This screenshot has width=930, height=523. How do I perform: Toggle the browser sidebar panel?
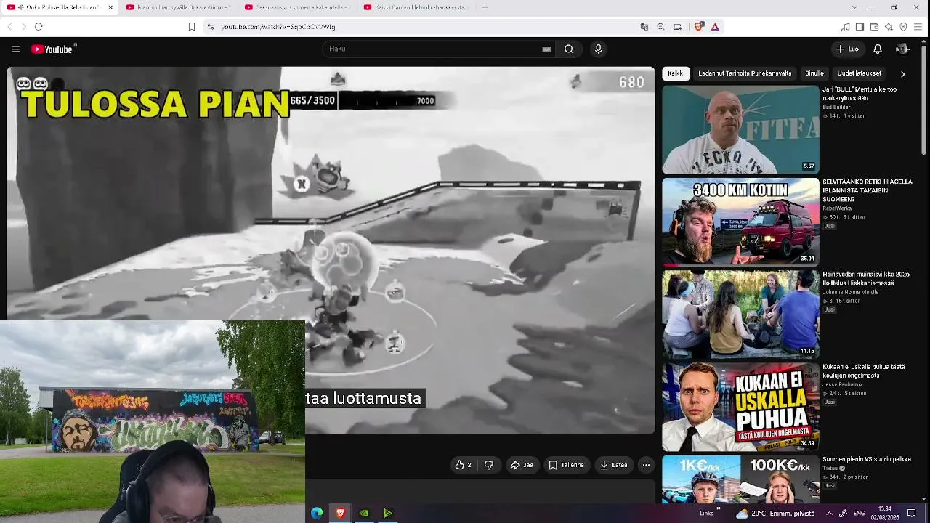[860, 27]
